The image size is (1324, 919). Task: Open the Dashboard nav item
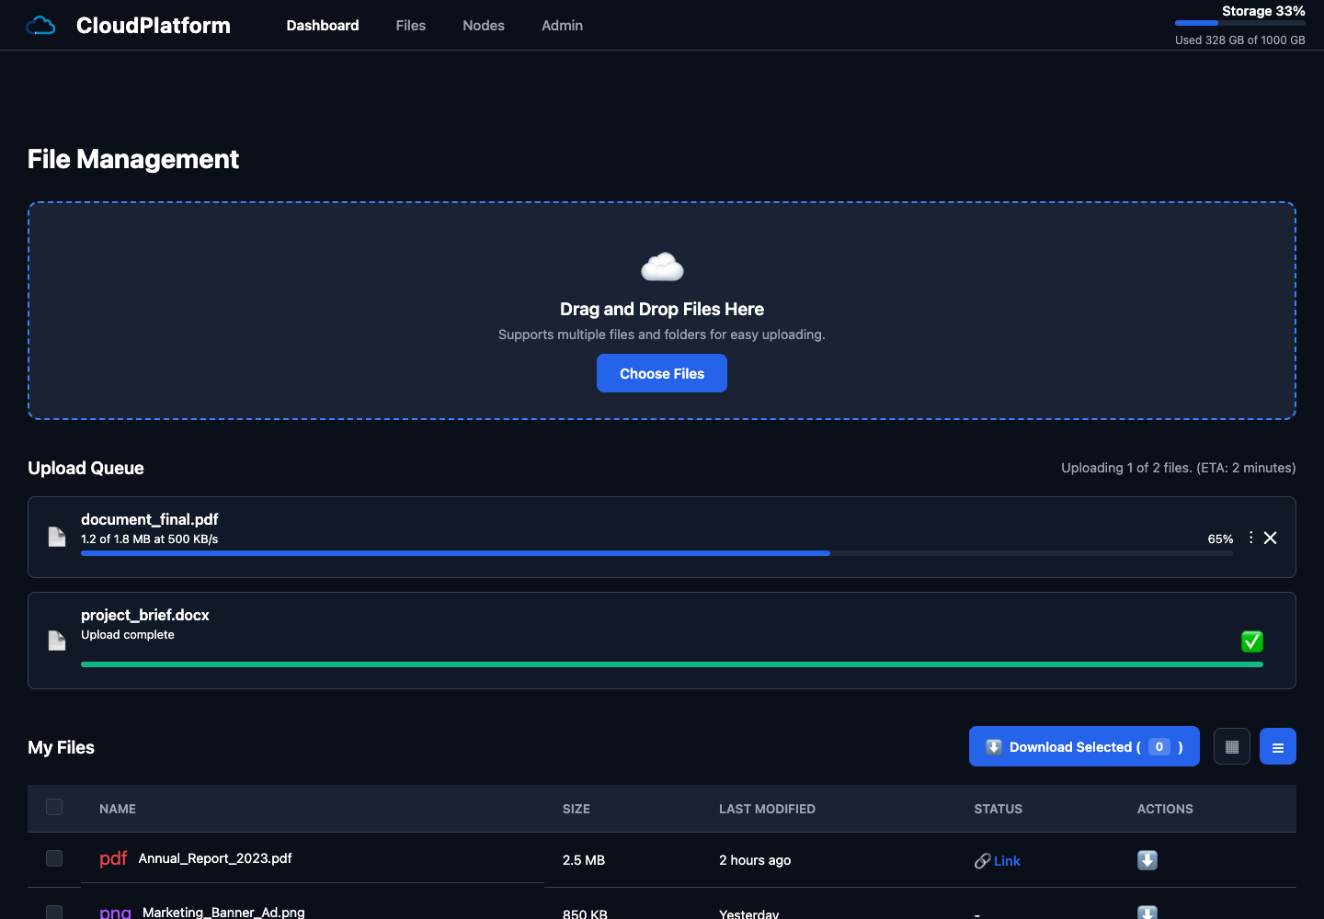point(323,26)
